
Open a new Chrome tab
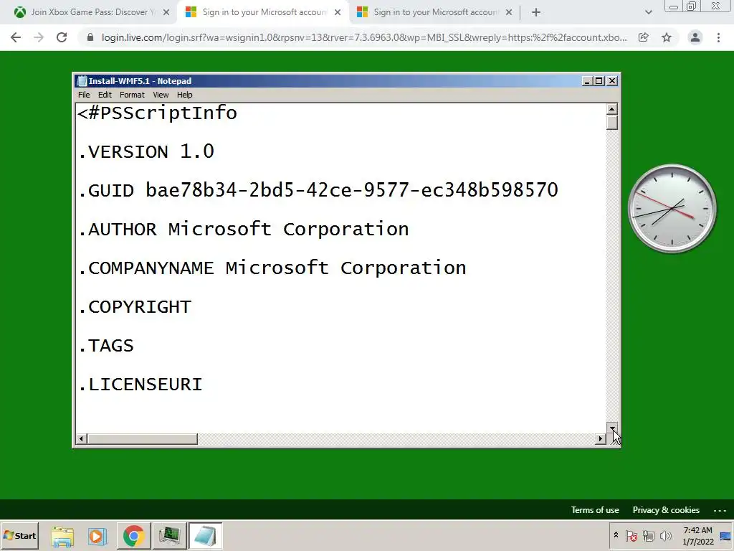pyautogui.click(x=536, y=13)
